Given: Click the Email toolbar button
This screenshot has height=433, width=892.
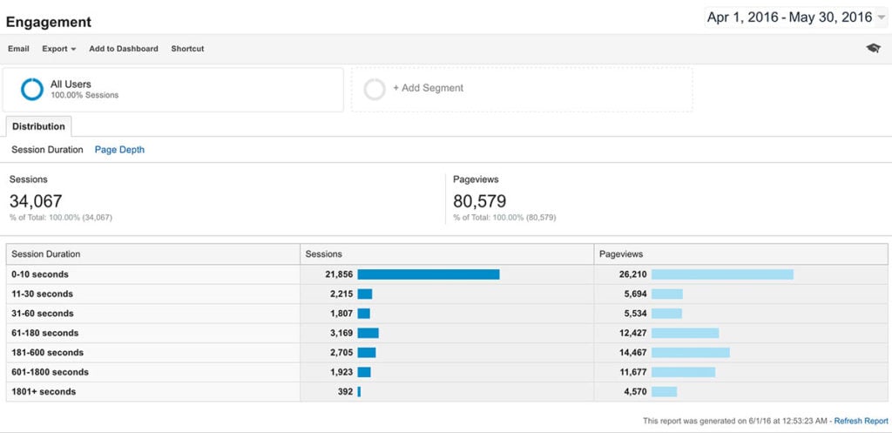Looking at the screenshot, I should (18, 49).
